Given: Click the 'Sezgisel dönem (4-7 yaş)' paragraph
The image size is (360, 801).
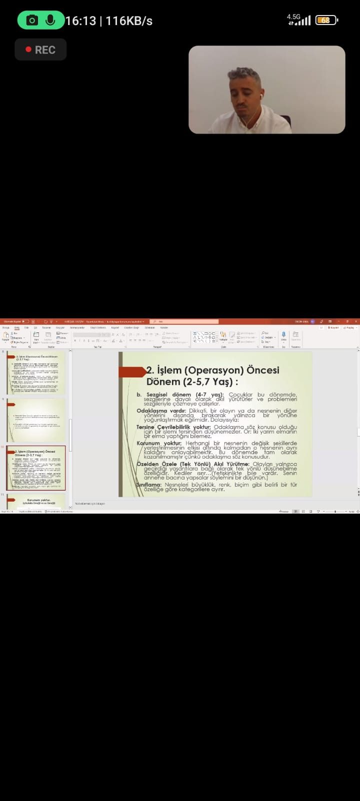Looking at the screenshot, I should [x=216, y=399].
